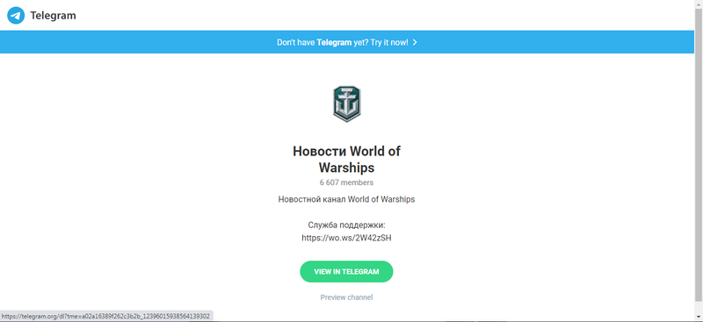The image size is (703, 322).
Task: Click the "Служба поддержки:" label
Action: [346, 225]
